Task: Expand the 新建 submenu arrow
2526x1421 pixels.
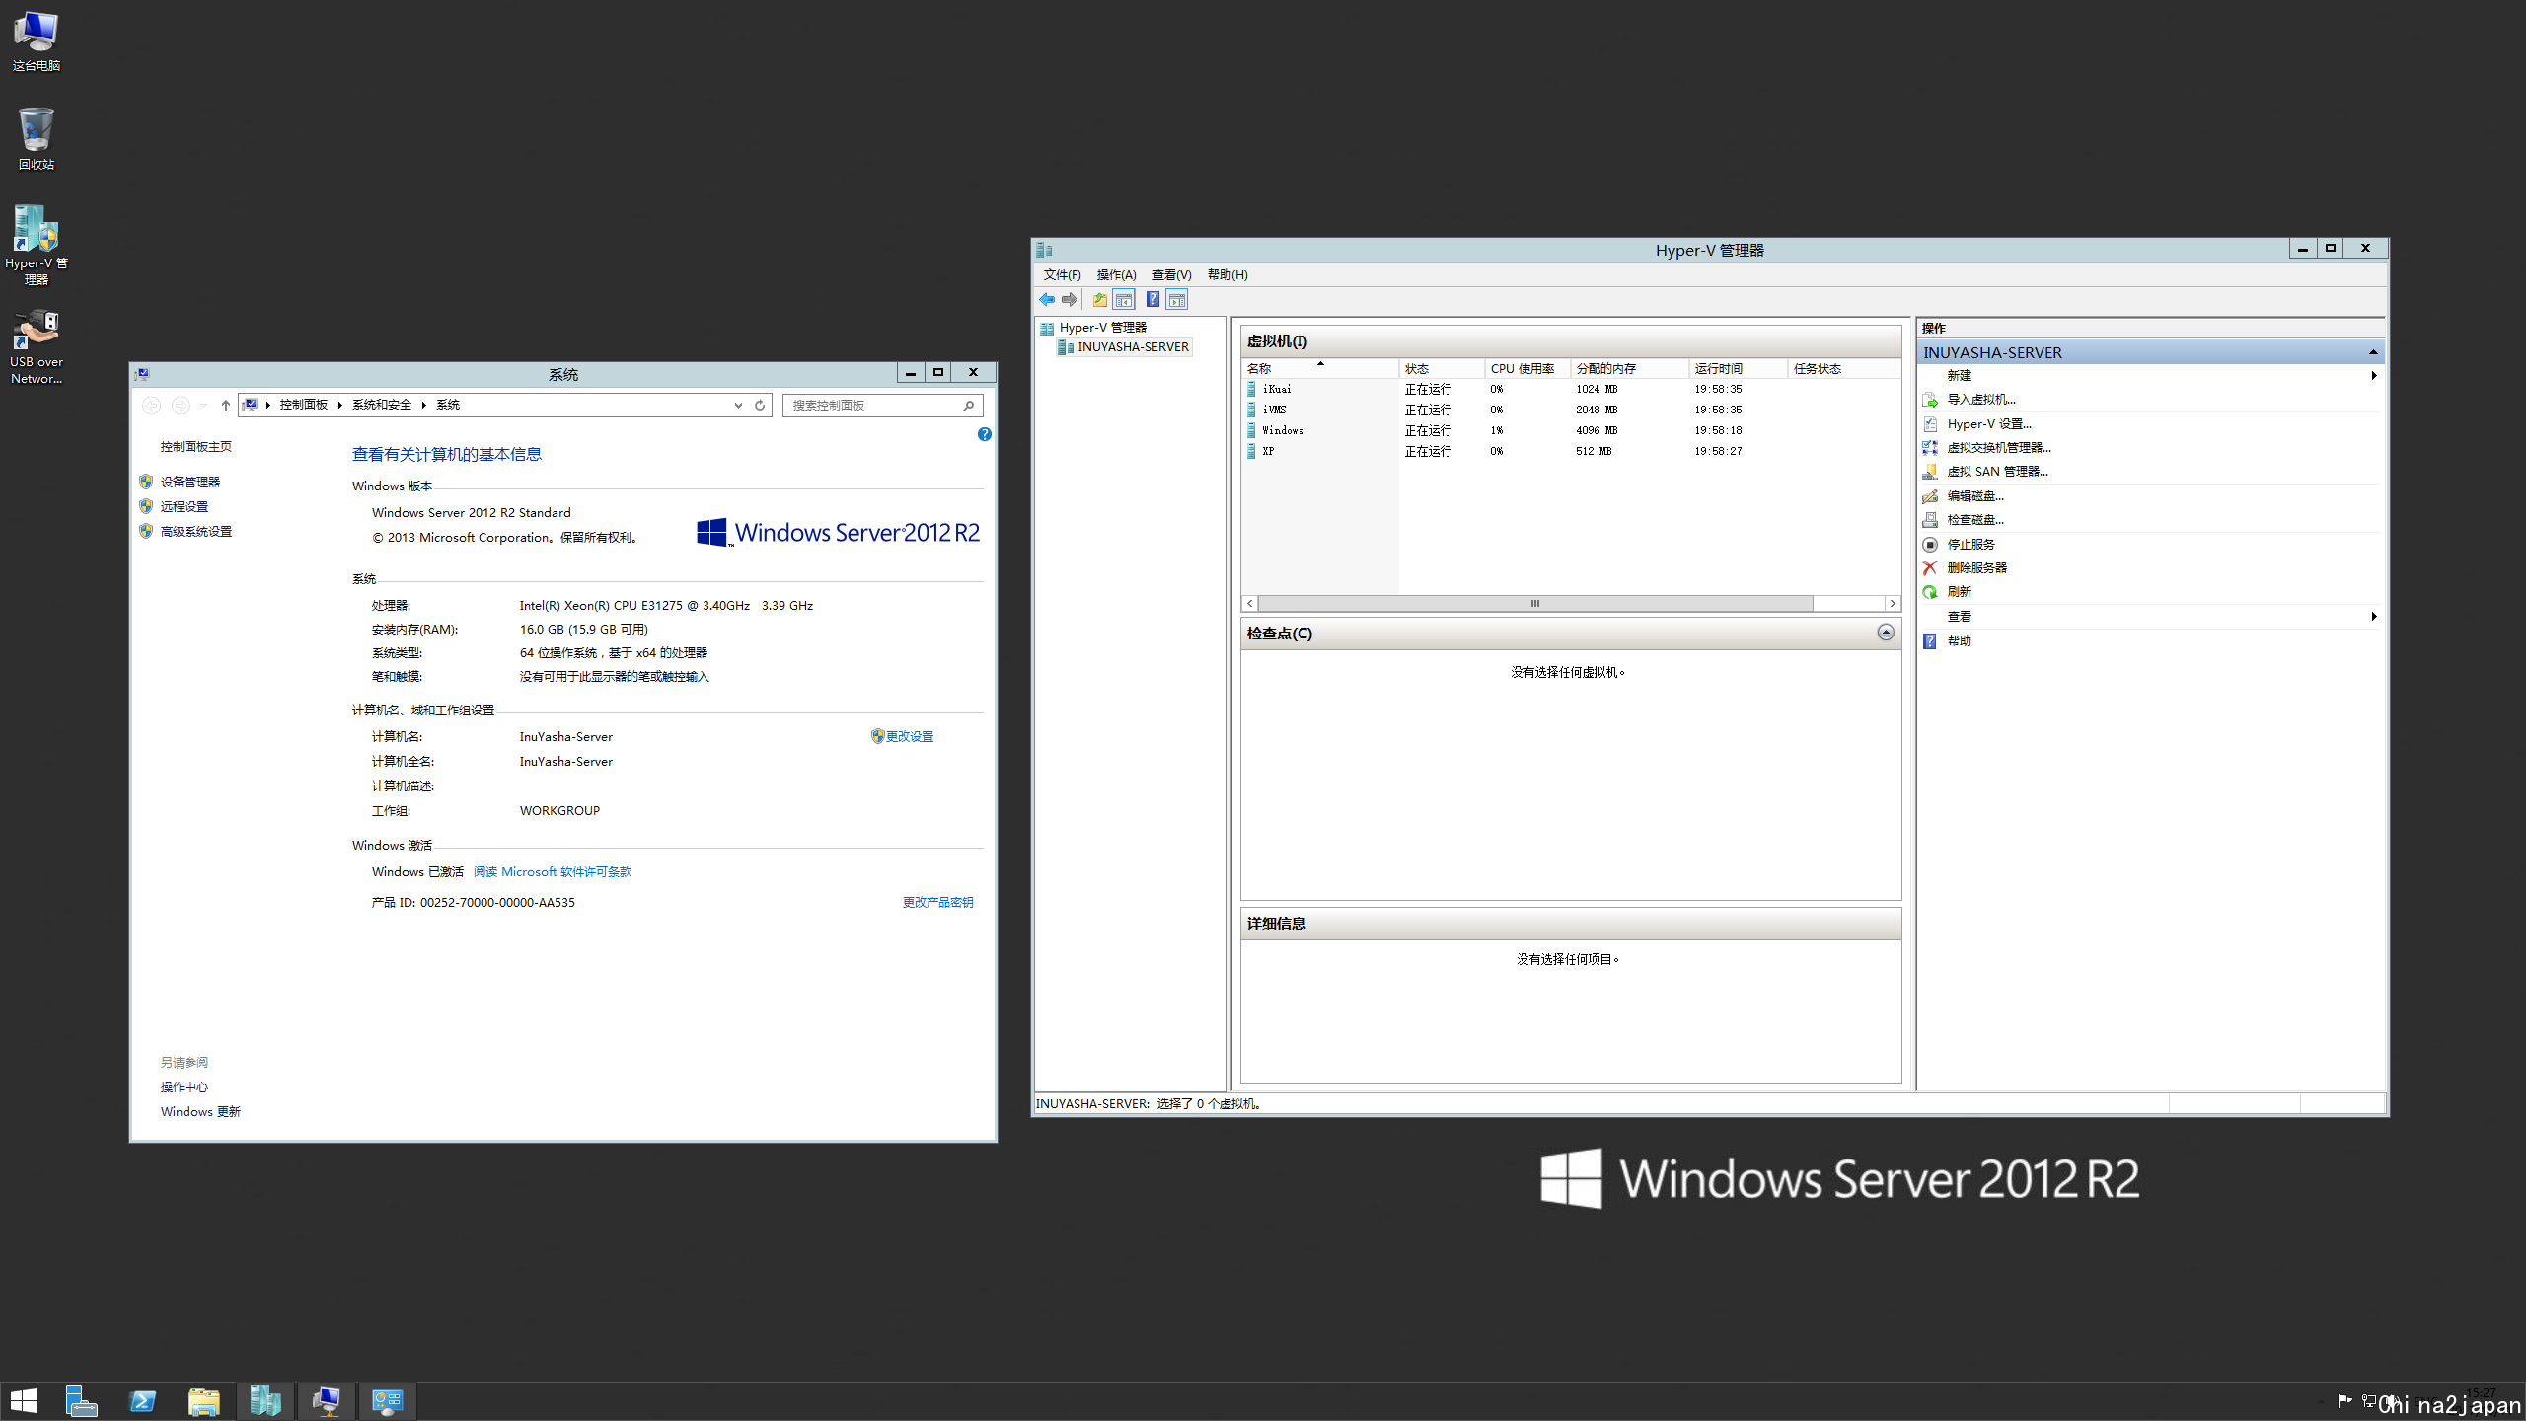Action: (x=2373, y=375)
